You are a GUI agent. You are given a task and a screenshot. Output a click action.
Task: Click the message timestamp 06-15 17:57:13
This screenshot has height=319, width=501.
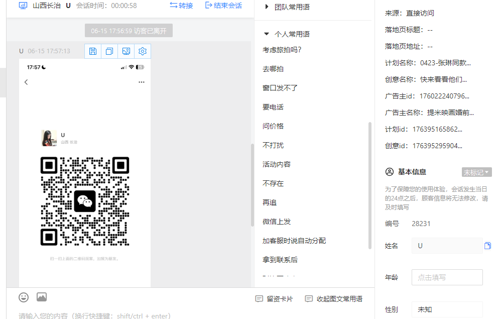(49, 51)
